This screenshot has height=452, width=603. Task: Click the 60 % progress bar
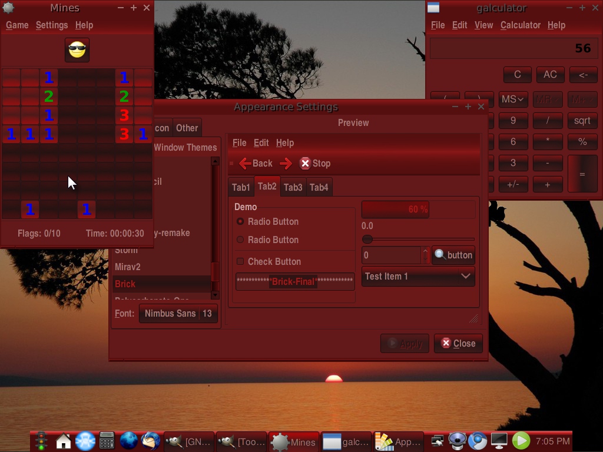(418, 210)
